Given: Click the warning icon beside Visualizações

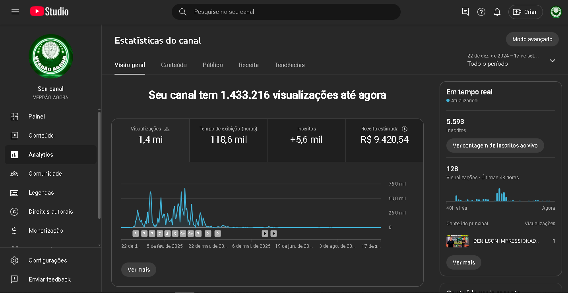Looking at the screenshot, I should click(x=167, y=129).
